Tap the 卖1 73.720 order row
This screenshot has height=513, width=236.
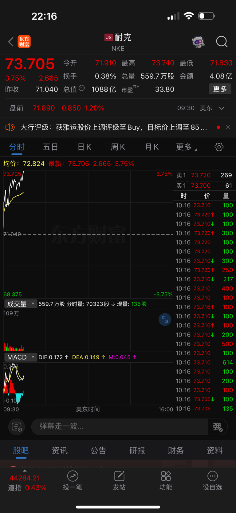204,175
